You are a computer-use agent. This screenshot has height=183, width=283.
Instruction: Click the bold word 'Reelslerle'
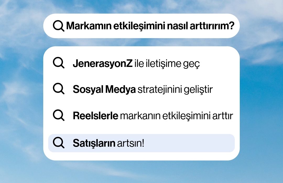coord(95,116)
